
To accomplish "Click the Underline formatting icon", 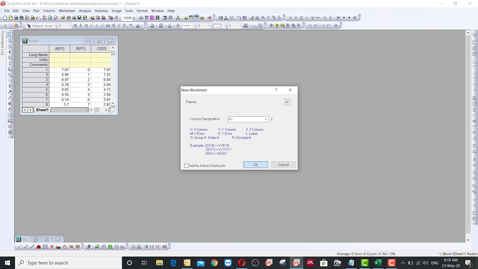I will tap(86, 25).
